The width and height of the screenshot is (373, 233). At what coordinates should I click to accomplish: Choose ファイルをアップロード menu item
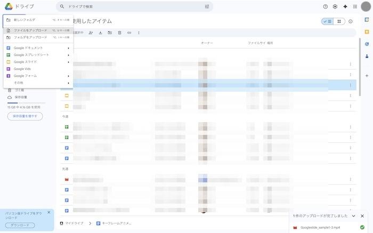(38, 30)
